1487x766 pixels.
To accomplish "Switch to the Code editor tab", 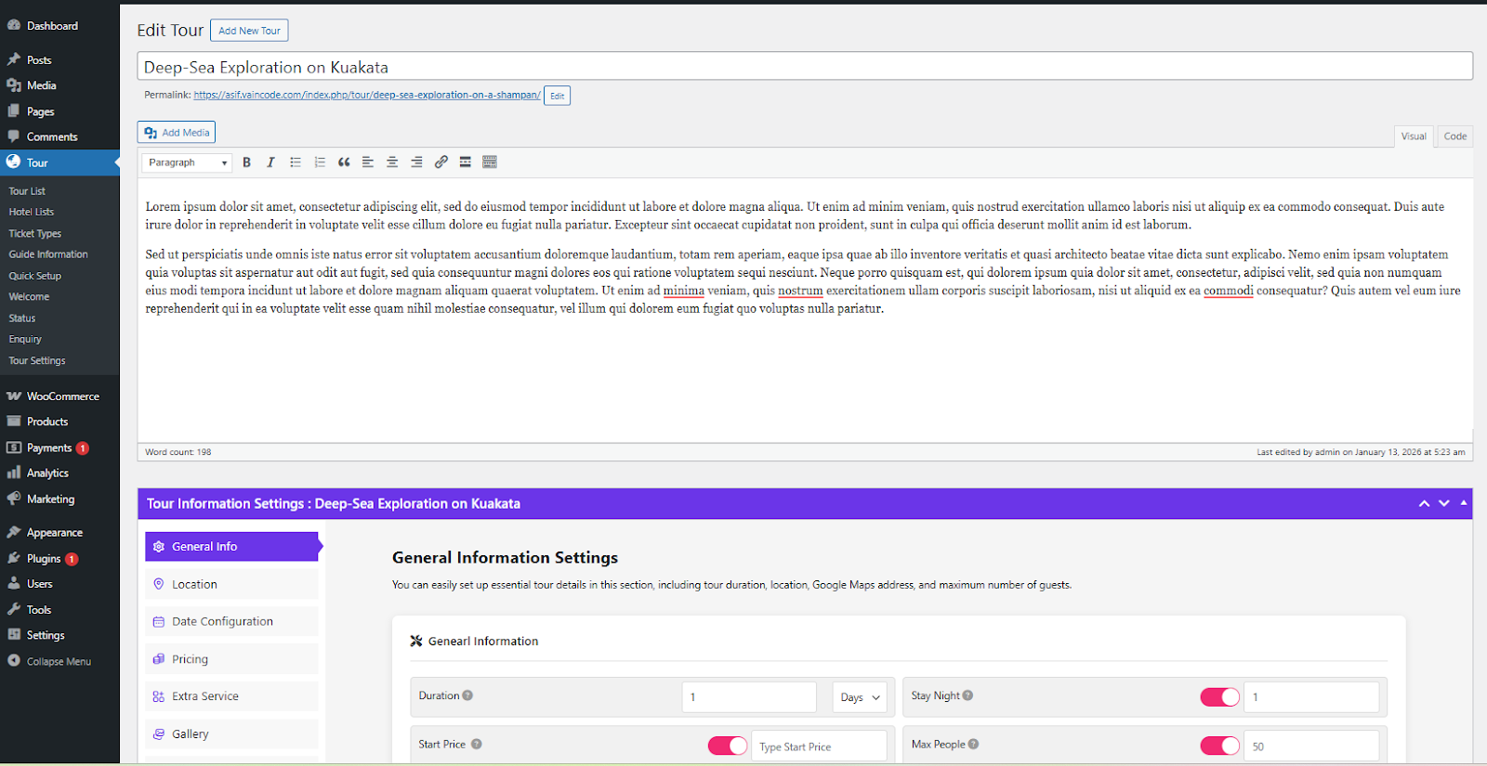I will pos(1454,136).
